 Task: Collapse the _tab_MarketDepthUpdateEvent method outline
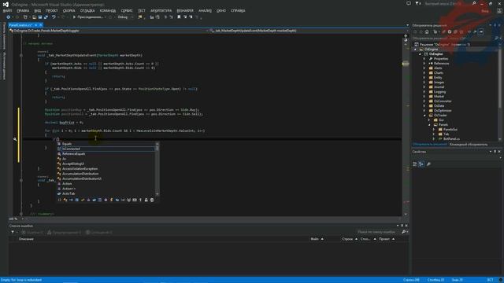pyautogui.click(x=21, y=55)
